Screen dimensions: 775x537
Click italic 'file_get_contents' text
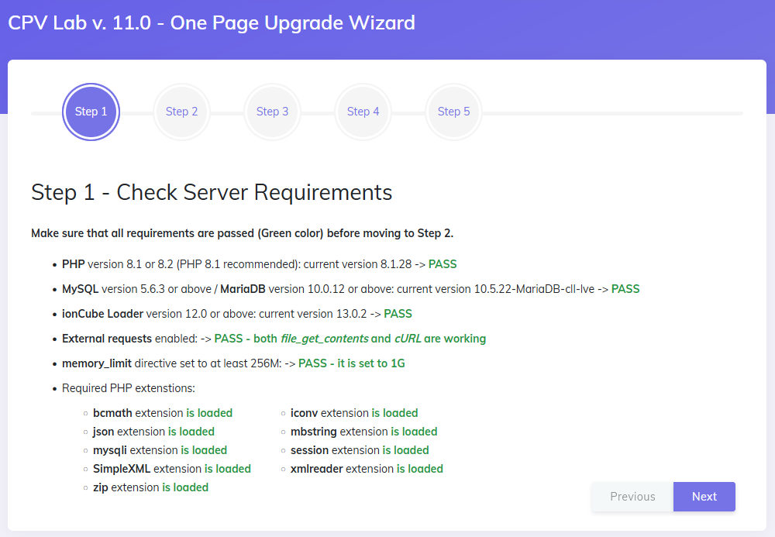click(325, 339)
